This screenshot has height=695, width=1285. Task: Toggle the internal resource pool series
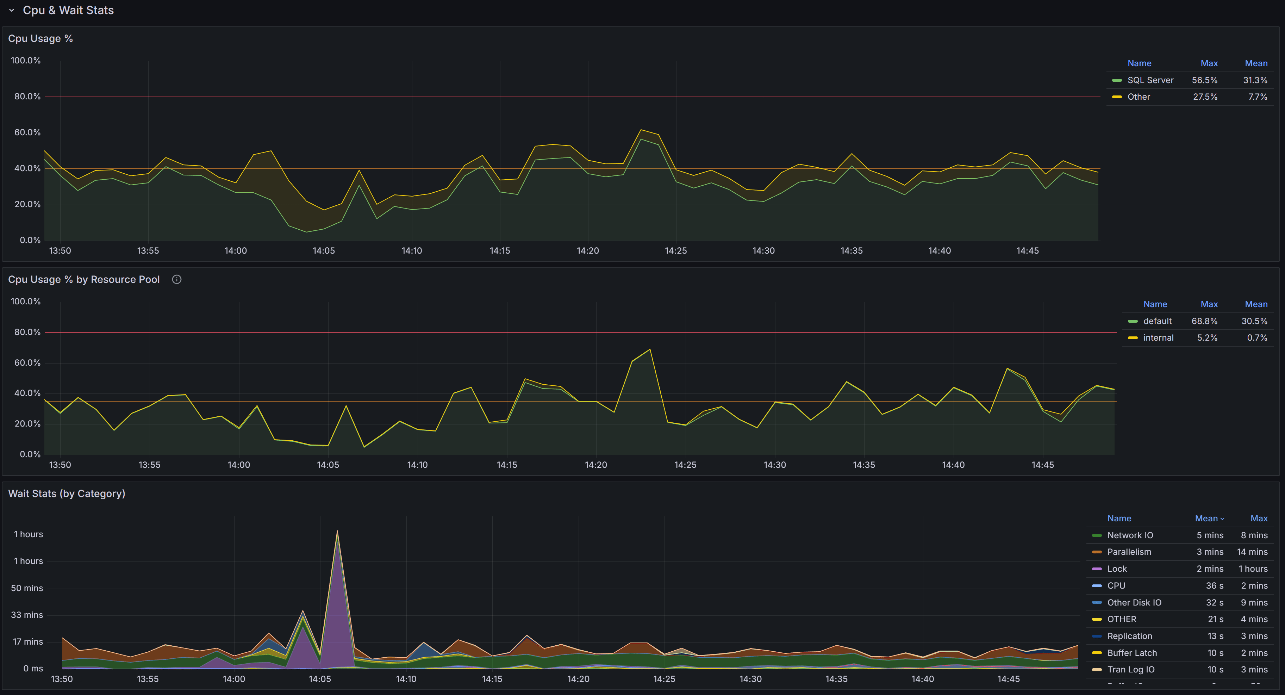pos(1158,337)
